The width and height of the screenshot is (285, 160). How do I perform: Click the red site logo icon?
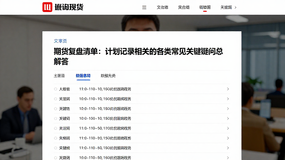click(x=47, y=7)
